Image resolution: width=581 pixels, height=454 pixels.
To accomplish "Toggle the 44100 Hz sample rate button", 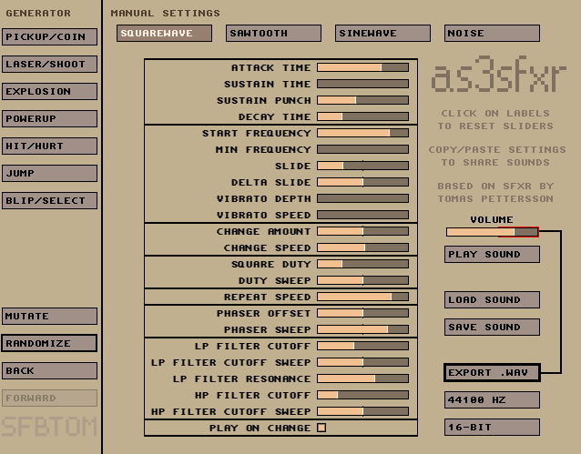I will coord(492,400).
